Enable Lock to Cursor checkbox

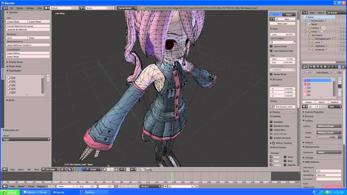click(x=271, y=46)
